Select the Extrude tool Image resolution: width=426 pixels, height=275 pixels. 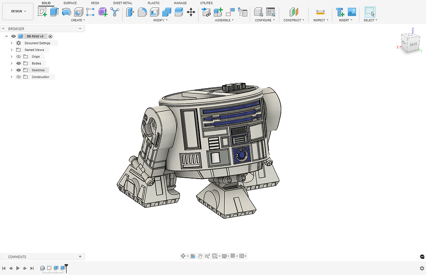(54, 12)
